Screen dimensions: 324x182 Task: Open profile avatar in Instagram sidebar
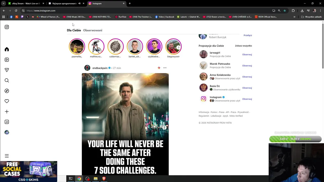(7, 132)
